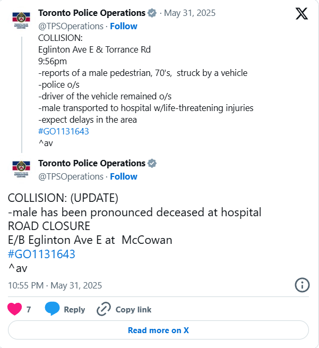Click second Toronto Police avatar thumbnail
Image resolution: width=319 pixels, height=348 pixels.
point(21,169)
